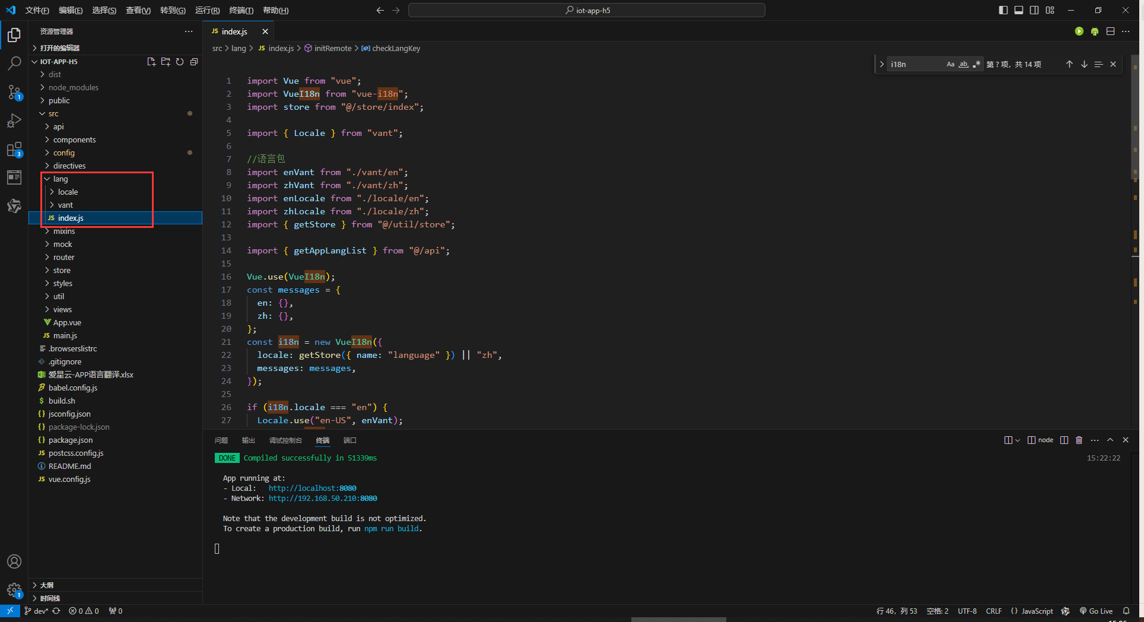Split the terminal panel
1144x622 pixels.
click(1064, 440)
